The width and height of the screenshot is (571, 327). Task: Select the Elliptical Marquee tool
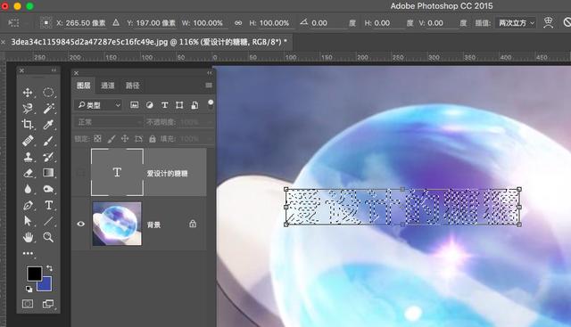click(48, 93)
